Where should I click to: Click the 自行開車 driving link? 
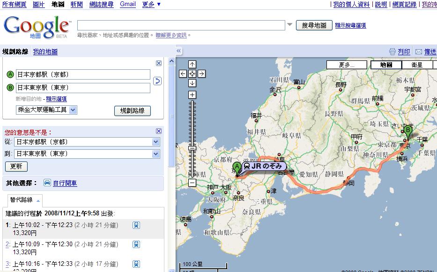tap(65, 183)
